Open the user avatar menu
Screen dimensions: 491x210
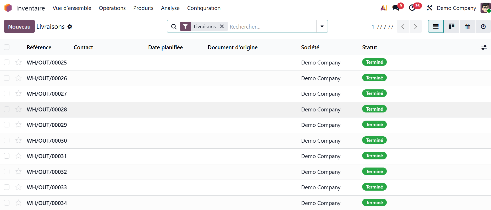(x=486, y=8)
